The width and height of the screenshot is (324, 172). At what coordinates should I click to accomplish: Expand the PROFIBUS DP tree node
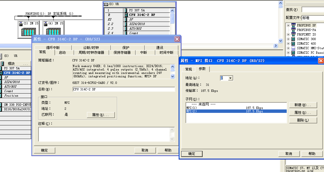point(288,25)
